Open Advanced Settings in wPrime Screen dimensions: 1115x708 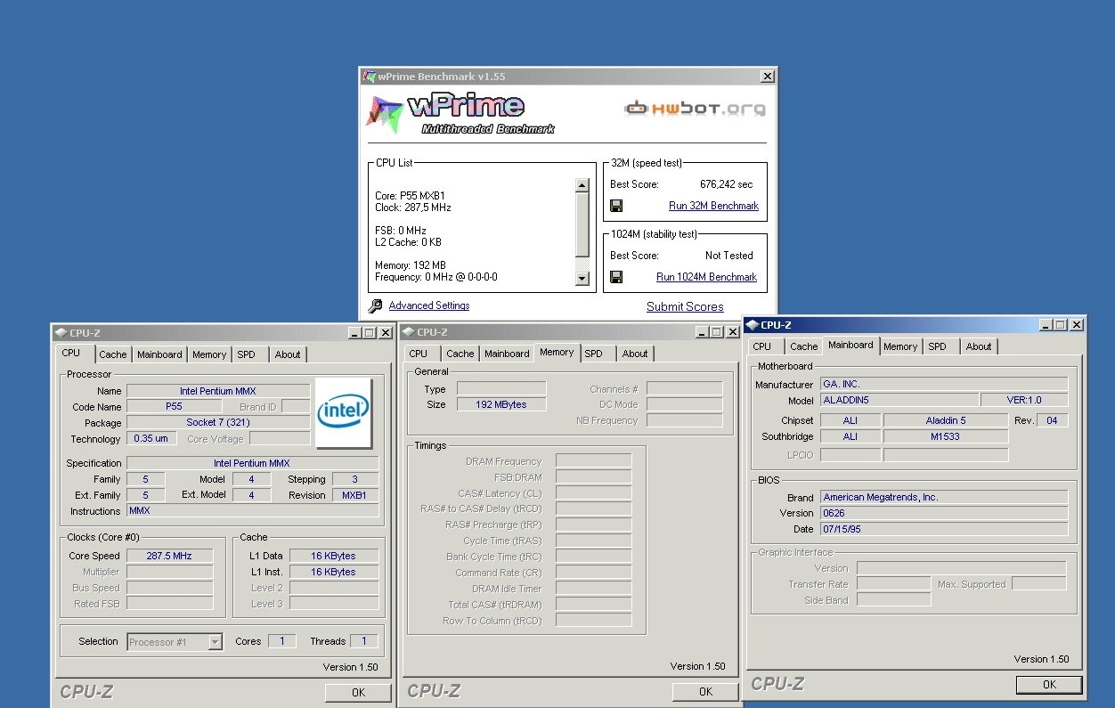point(429,305)
